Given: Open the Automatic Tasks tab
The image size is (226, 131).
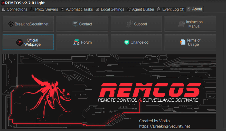Looking at the screenshot, I should [x=77, y=9].
